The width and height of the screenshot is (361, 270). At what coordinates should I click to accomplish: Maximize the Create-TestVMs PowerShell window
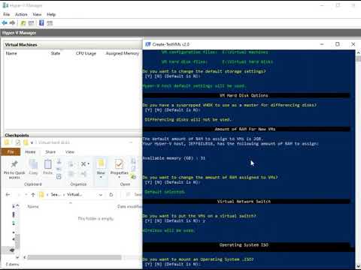338,44
